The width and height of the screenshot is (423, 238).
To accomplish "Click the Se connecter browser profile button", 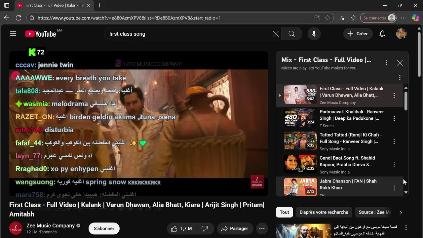I will tap(378, 18).
